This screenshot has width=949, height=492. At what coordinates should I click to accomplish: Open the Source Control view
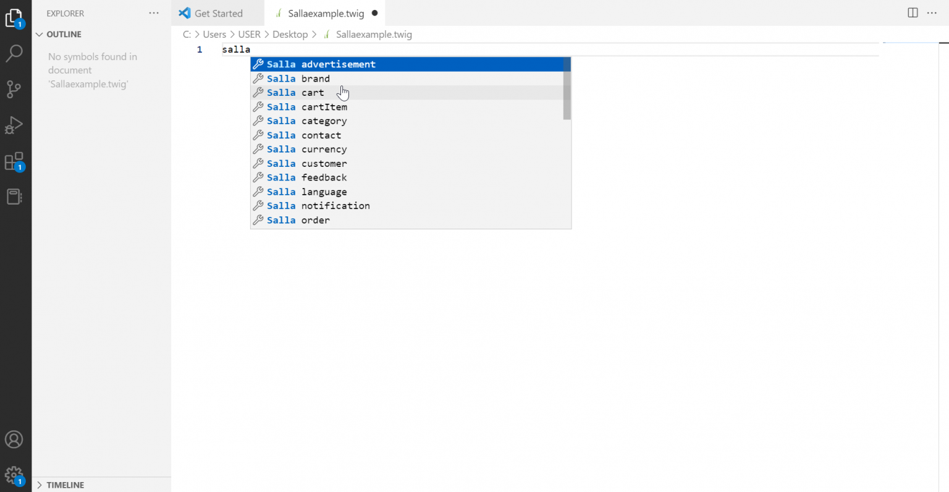[15, 90]
